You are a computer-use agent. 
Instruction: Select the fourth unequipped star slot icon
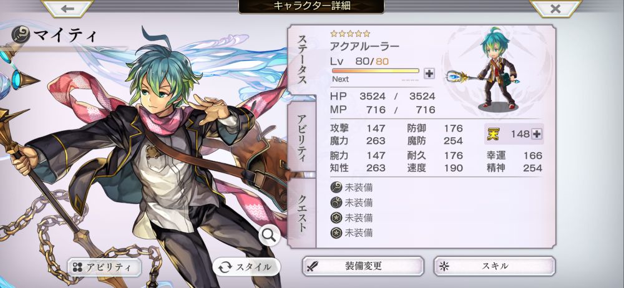pos(336,233)
